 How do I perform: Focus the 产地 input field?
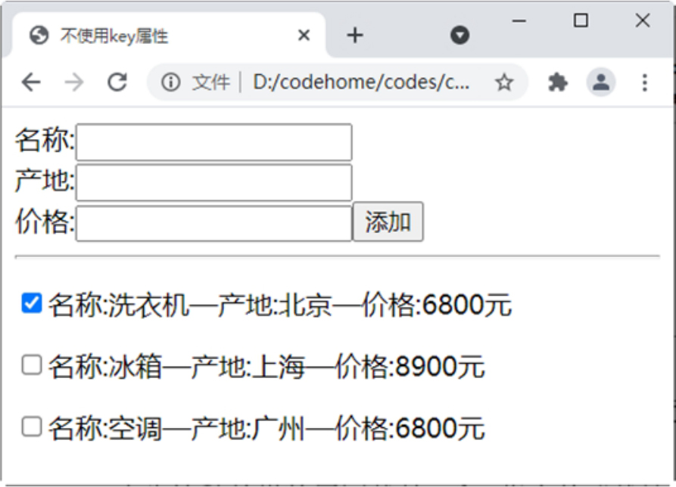[213, 182]
